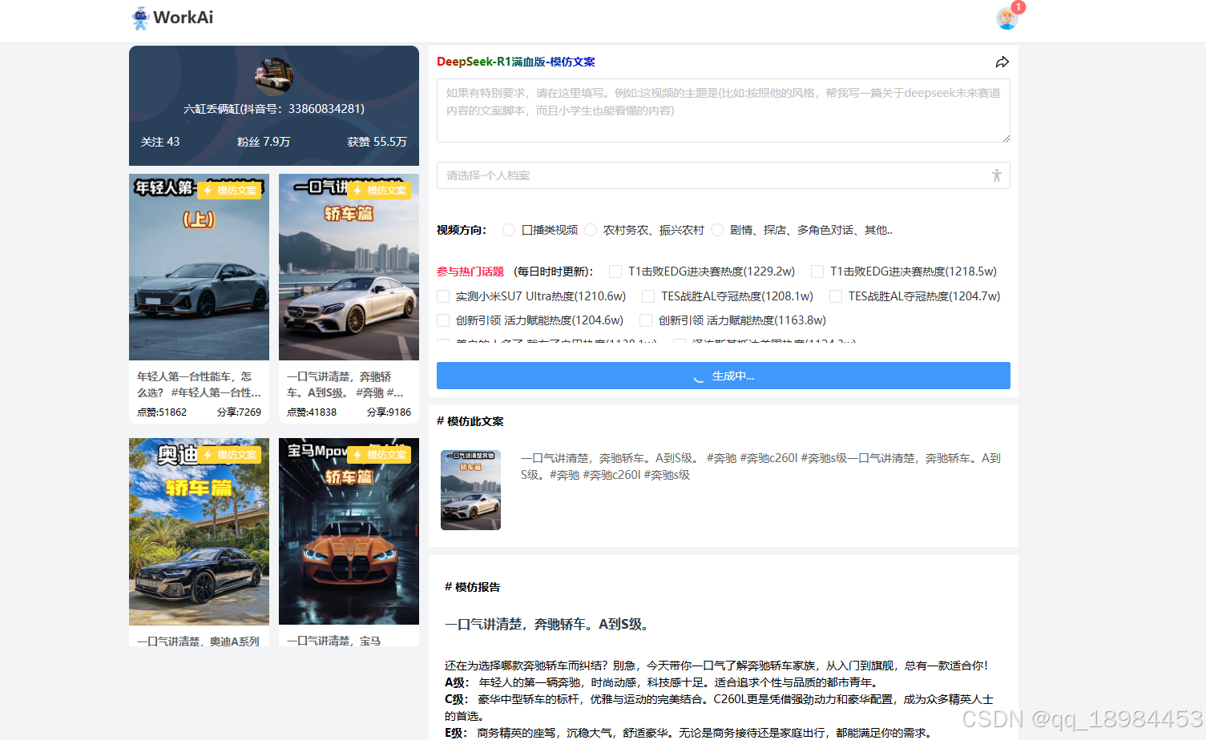Open the Mercedes coupe video thumbnail
The height and width of the screenshot is (740, 1206).
click(349, 267)
